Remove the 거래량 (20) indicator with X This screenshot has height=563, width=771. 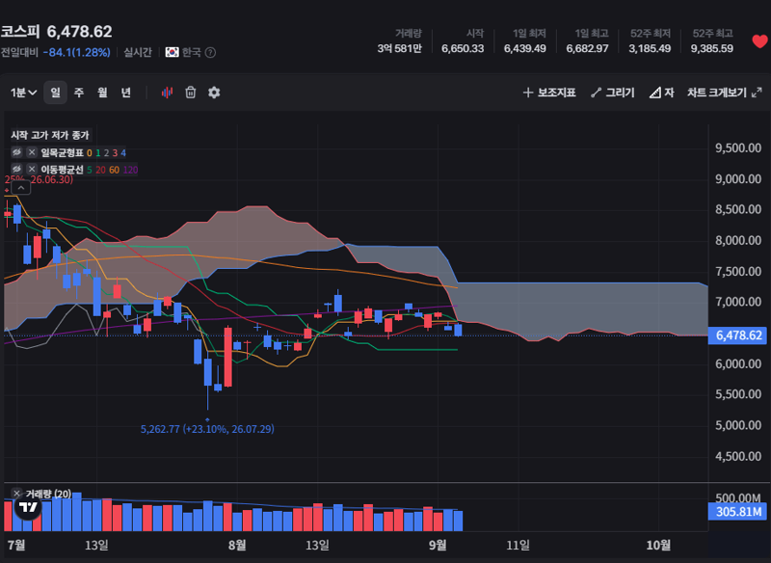[16, 494]
